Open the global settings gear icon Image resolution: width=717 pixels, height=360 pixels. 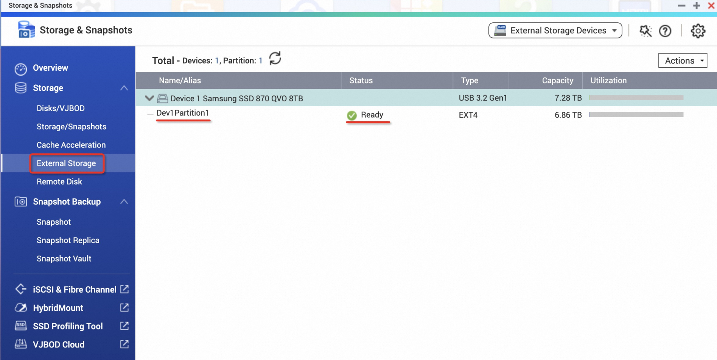[x=698, y=31]
